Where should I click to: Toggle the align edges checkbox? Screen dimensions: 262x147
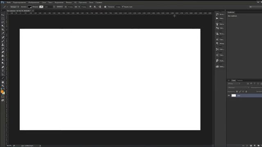(x=123, y=7)
